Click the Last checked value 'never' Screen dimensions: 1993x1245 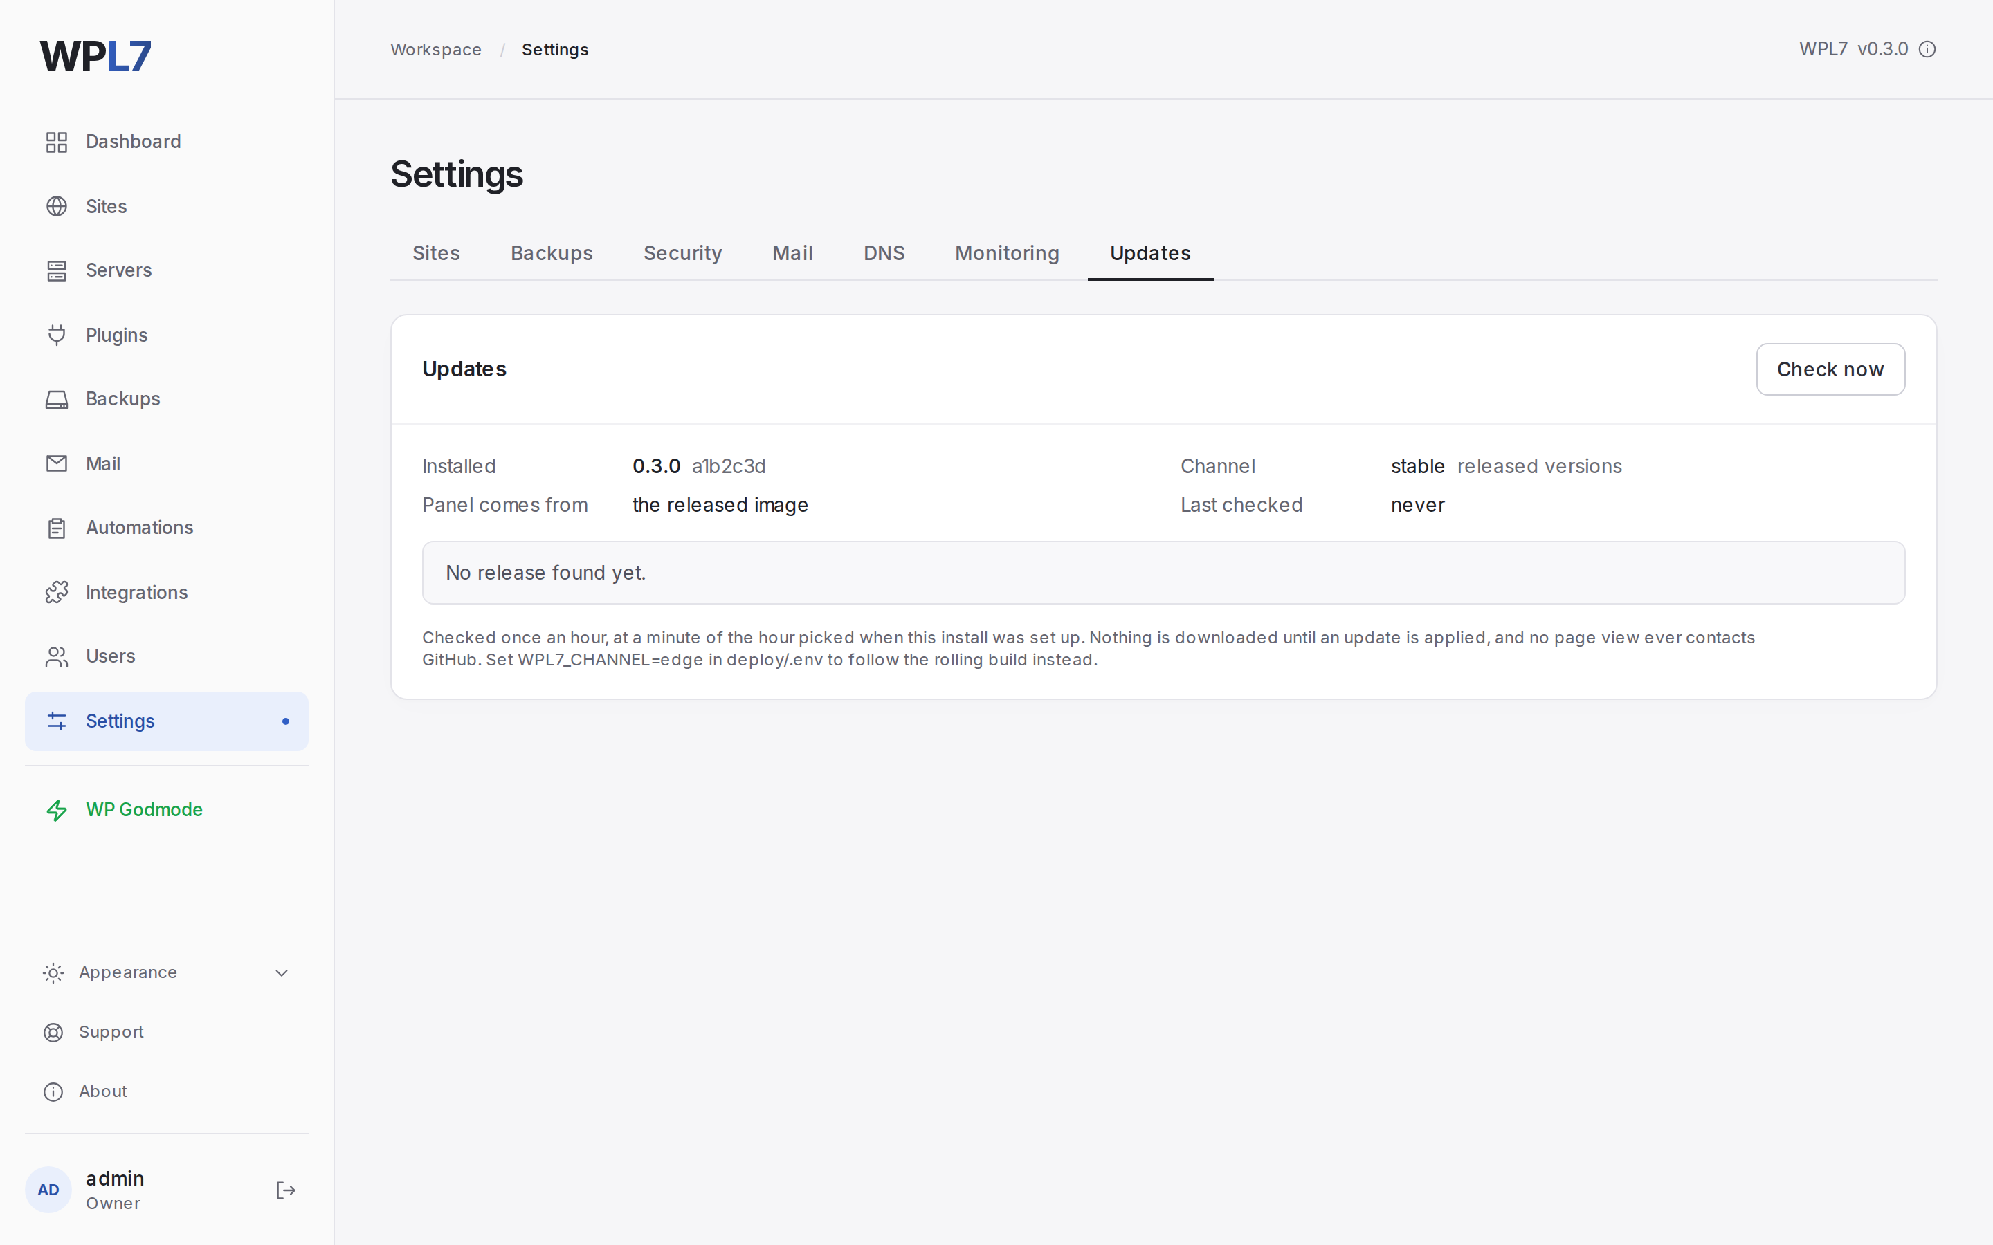tap(1417, 505)
